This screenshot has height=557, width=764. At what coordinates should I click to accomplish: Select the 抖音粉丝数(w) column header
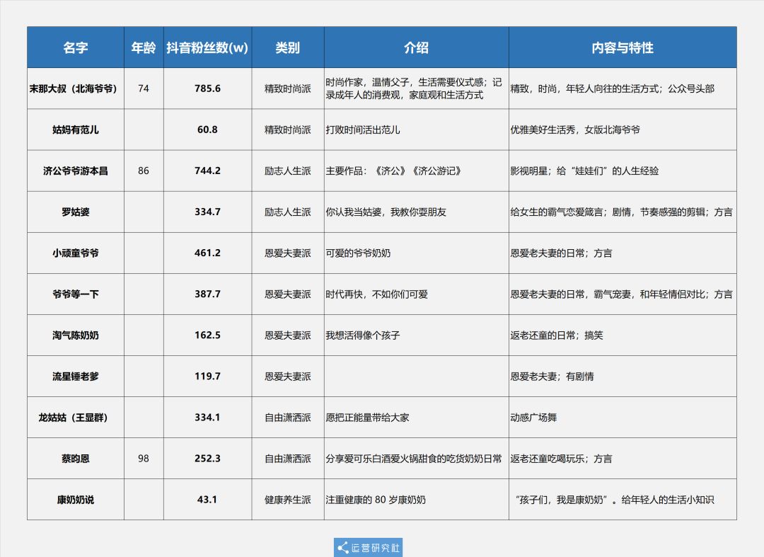click(x=207, y=47)
